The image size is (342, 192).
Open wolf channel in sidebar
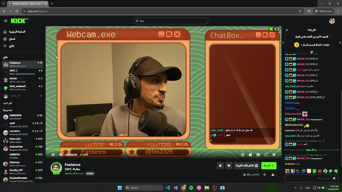pos(23,125)
